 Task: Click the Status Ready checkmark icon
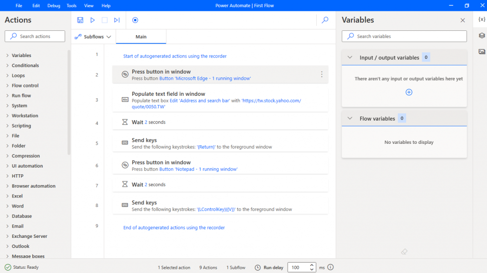[8, 267]
